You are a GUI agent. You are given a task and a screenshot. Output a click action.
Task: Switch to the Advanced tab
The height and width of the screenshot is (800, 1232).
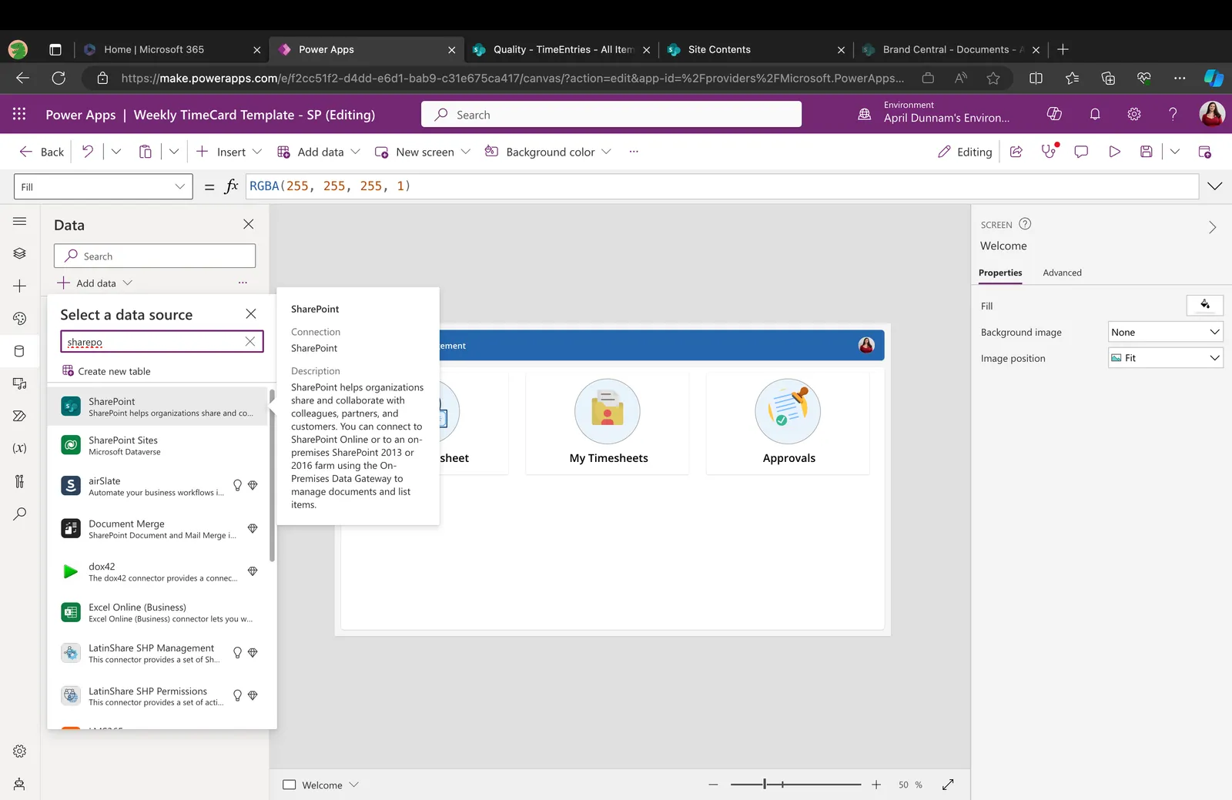click(x=1062, y=273)
